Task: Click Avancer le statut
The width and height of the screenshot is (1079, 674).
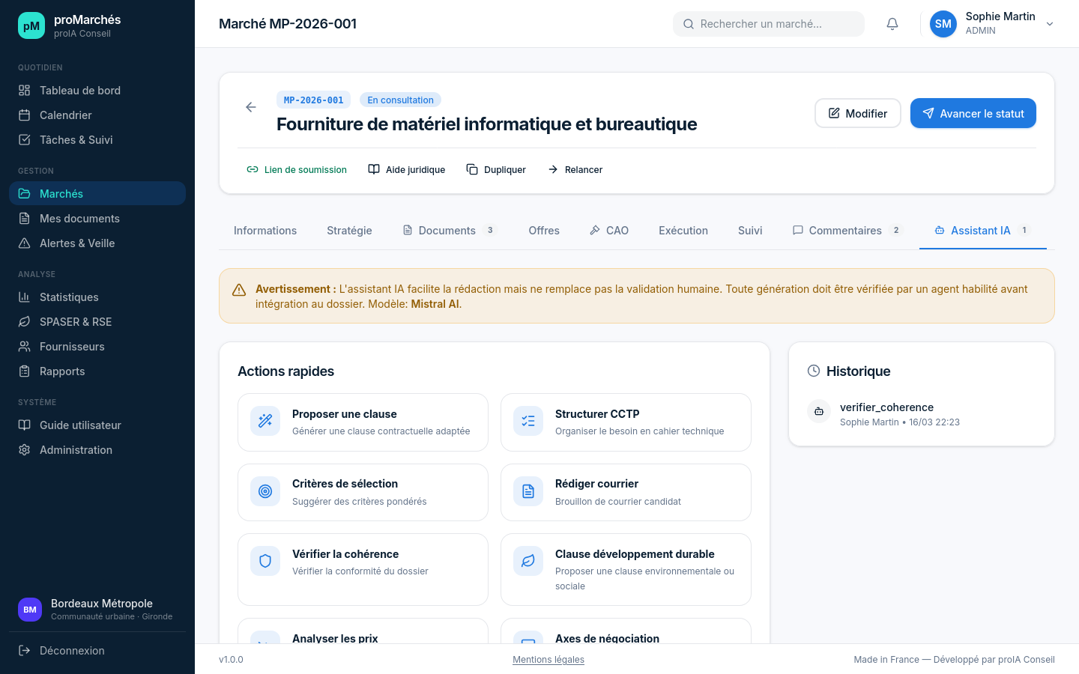Action: tap(973, 113)
